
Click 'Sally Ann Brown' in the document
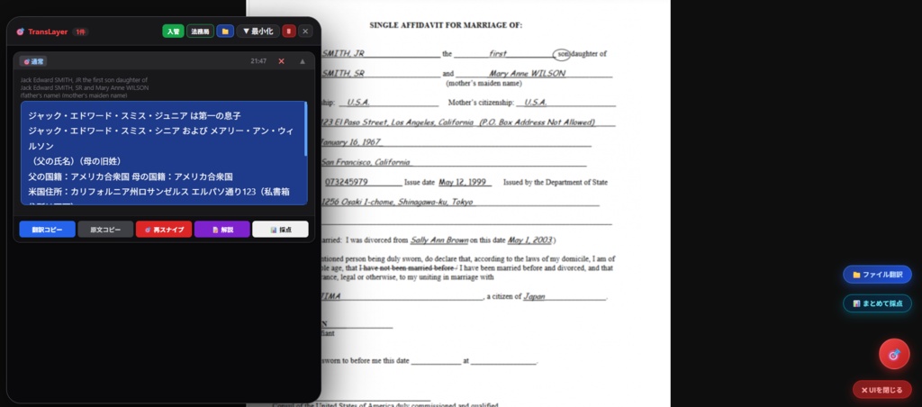pyautogui.click(x=439, y=240)
